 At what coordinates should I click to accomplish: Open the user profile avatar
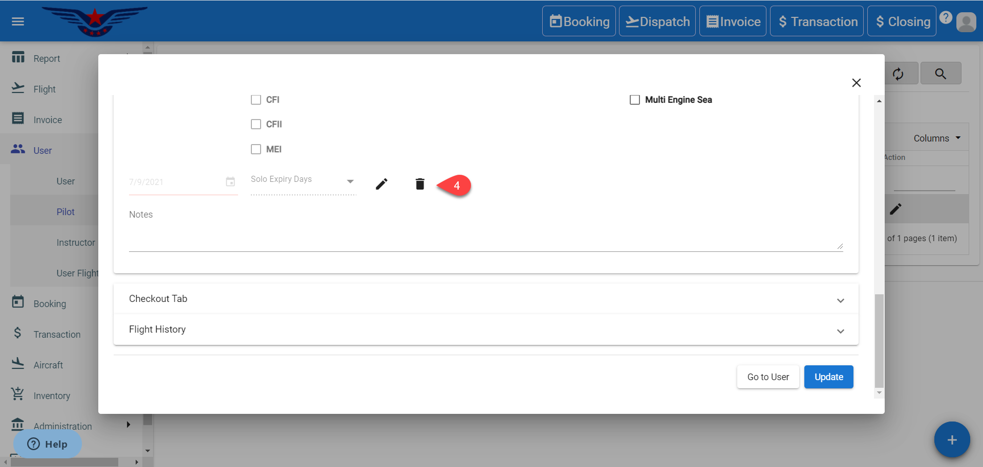pyautogui.click(x=966, y=22)
